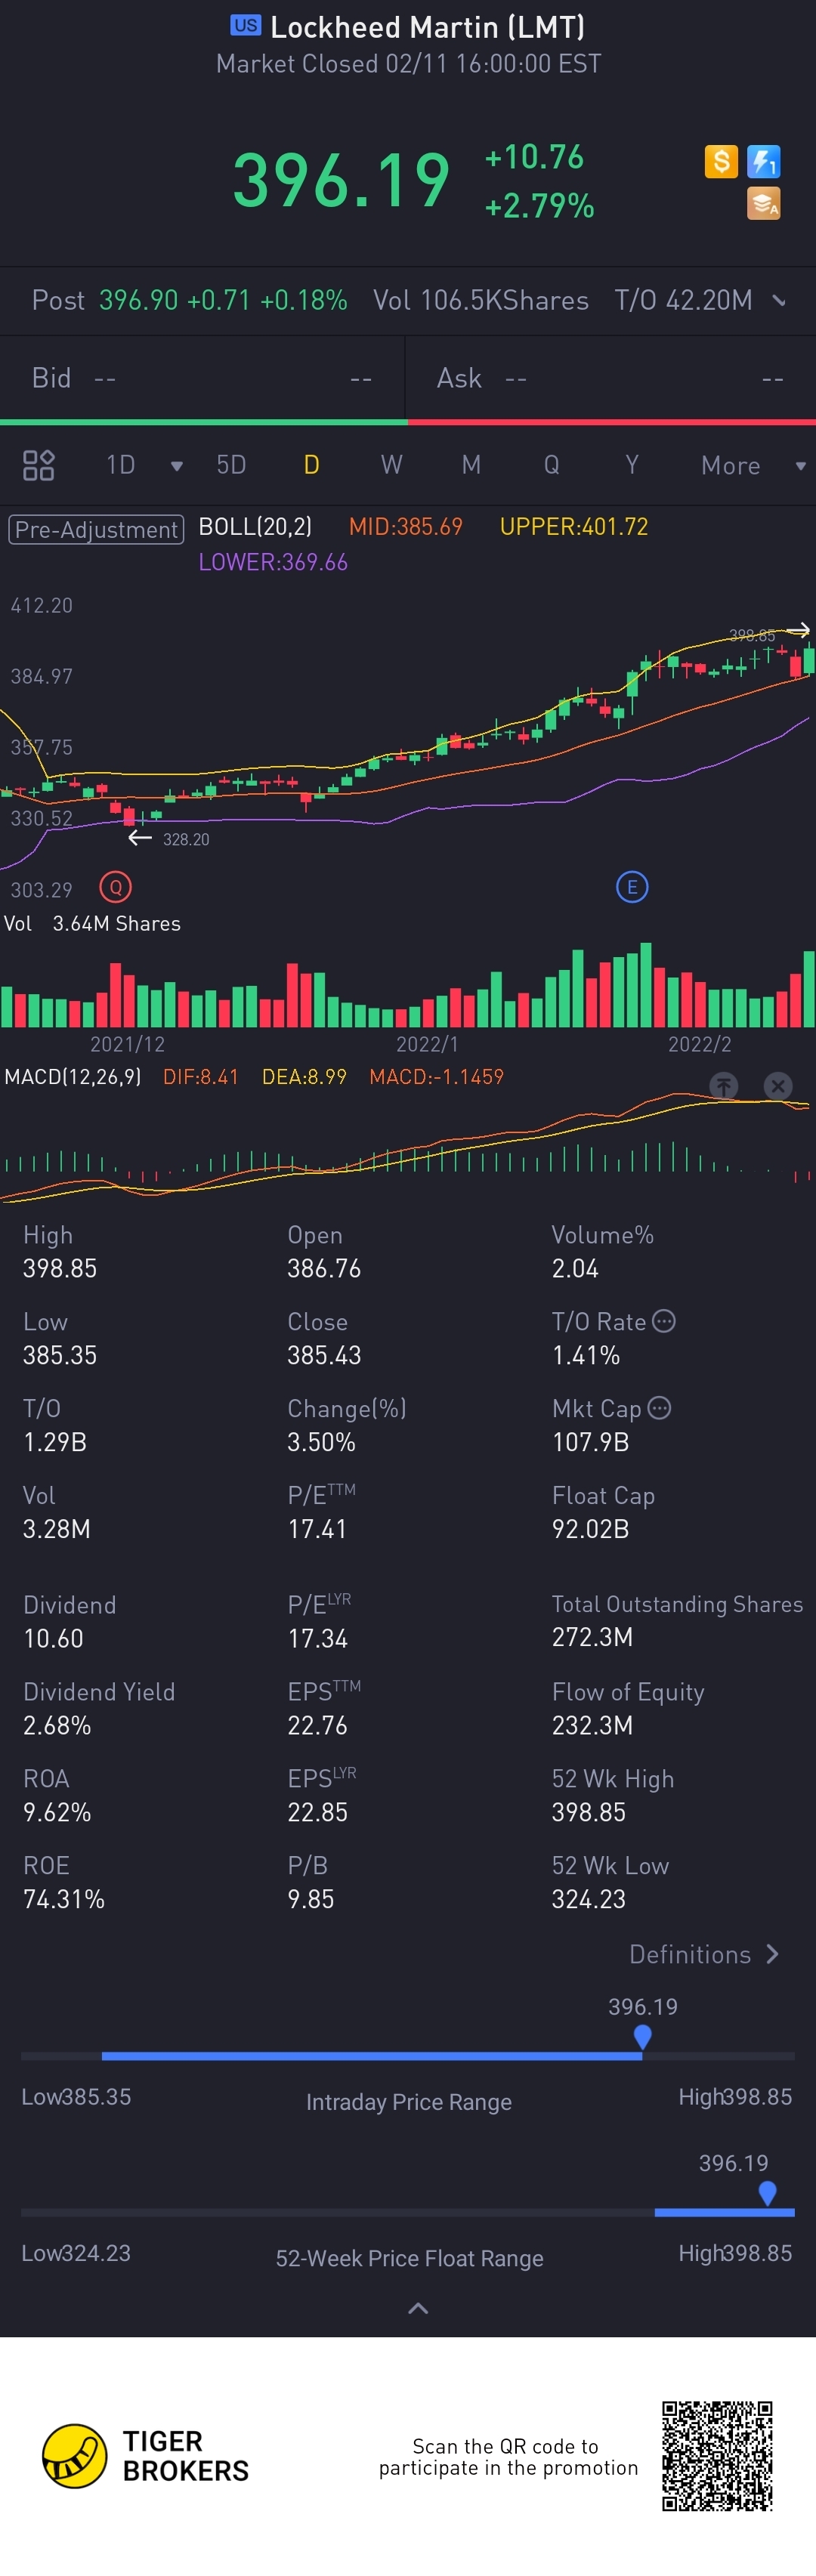Close the MACD indicator panel
Screen dimensions: 816x2576
777,1085
